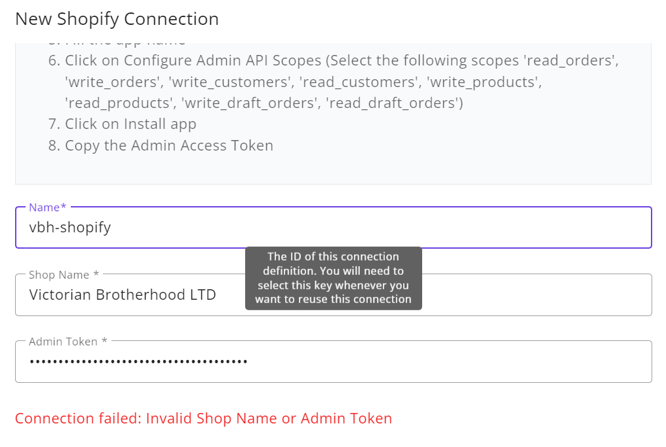Click the 'write_orders' scope text
Screen dimensions: 666x447
pos(114,82)
